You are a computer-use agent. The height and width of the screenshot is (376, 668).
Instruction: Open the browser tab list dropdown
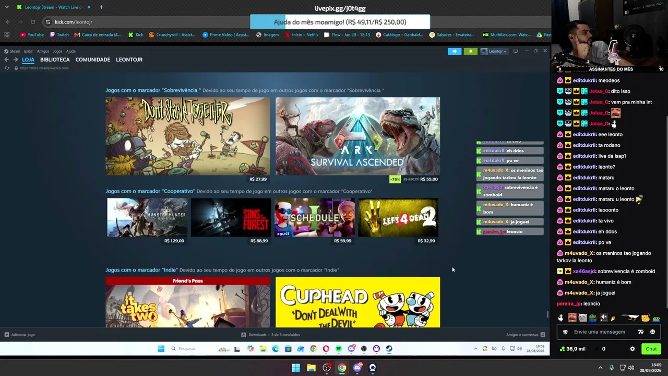pos(7,7)
